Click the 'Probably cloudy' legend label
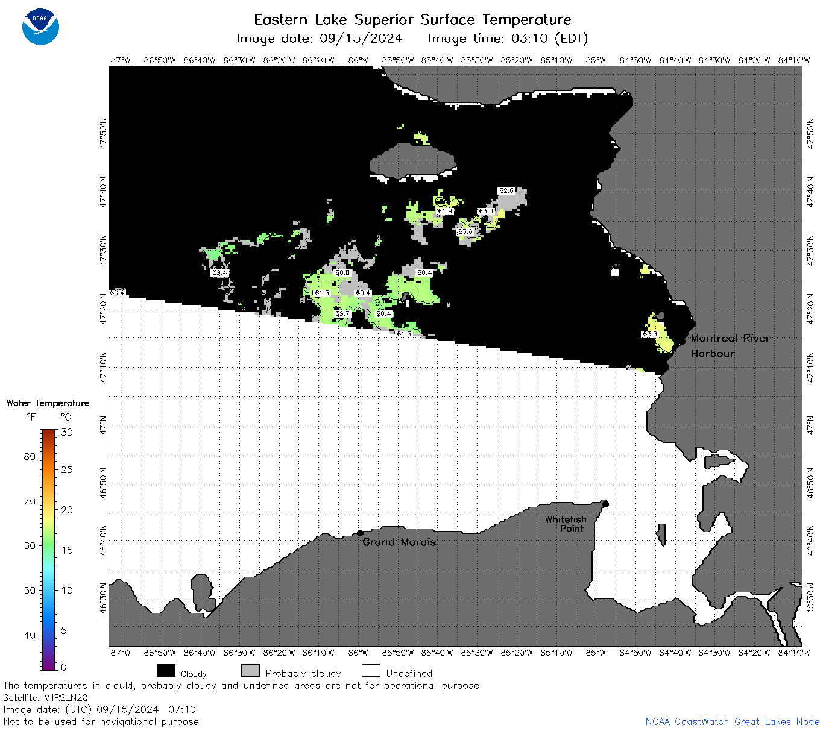The height and width of the screenshot is (731, 826). pos(303,673)
